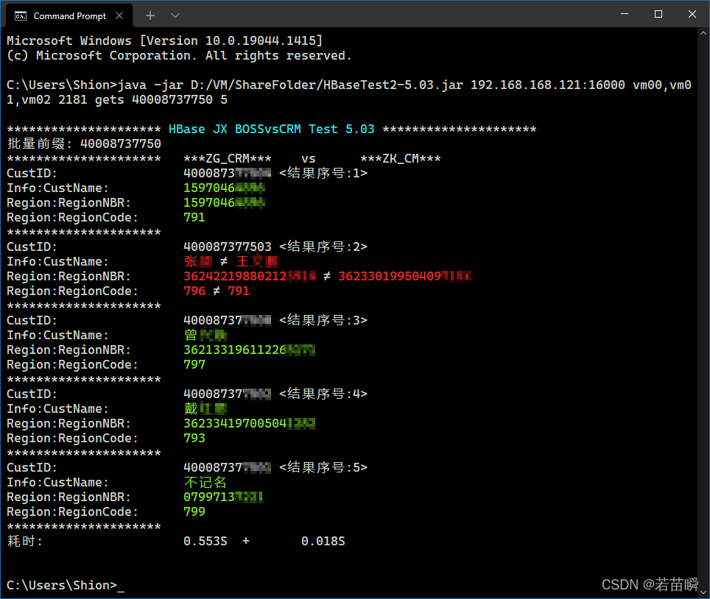The width and height of the screenshot is (710, 599).
Task: Maximize the terminal window
Action: tap(658, 14)
